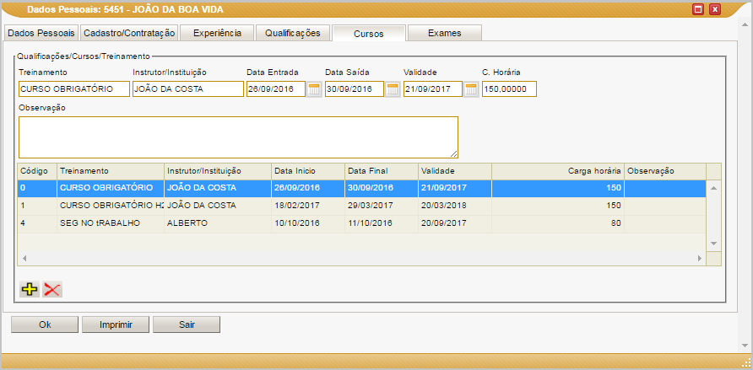This screenshot has width=753, height=370.
Task: Click the Validade date field
Action: click(433, 89)
